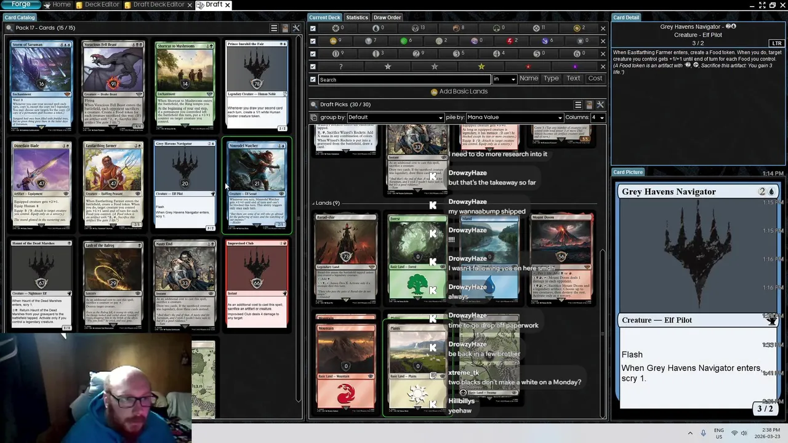Select the Voracious Fell Beast card
The height and width of the screenshot is (443, 788).
[x=113, y=86]
